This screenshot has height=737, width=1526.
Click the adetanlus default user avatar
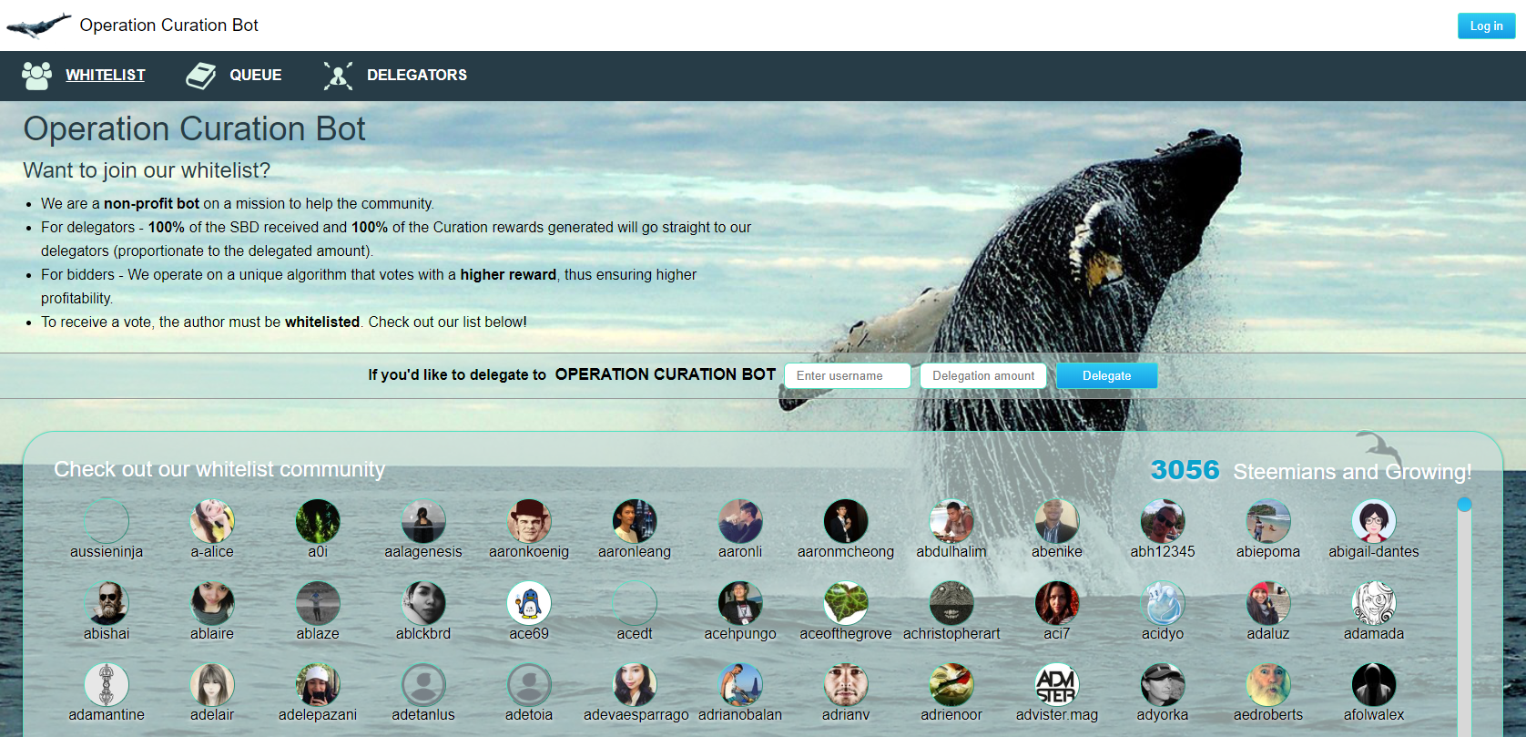[x=423, y=685]
